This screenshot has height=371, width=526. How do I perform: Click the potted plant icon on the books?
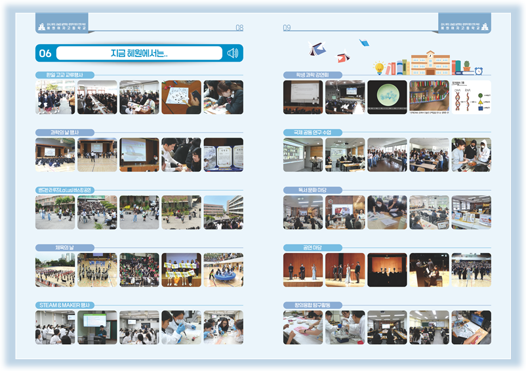click(466, 66)
